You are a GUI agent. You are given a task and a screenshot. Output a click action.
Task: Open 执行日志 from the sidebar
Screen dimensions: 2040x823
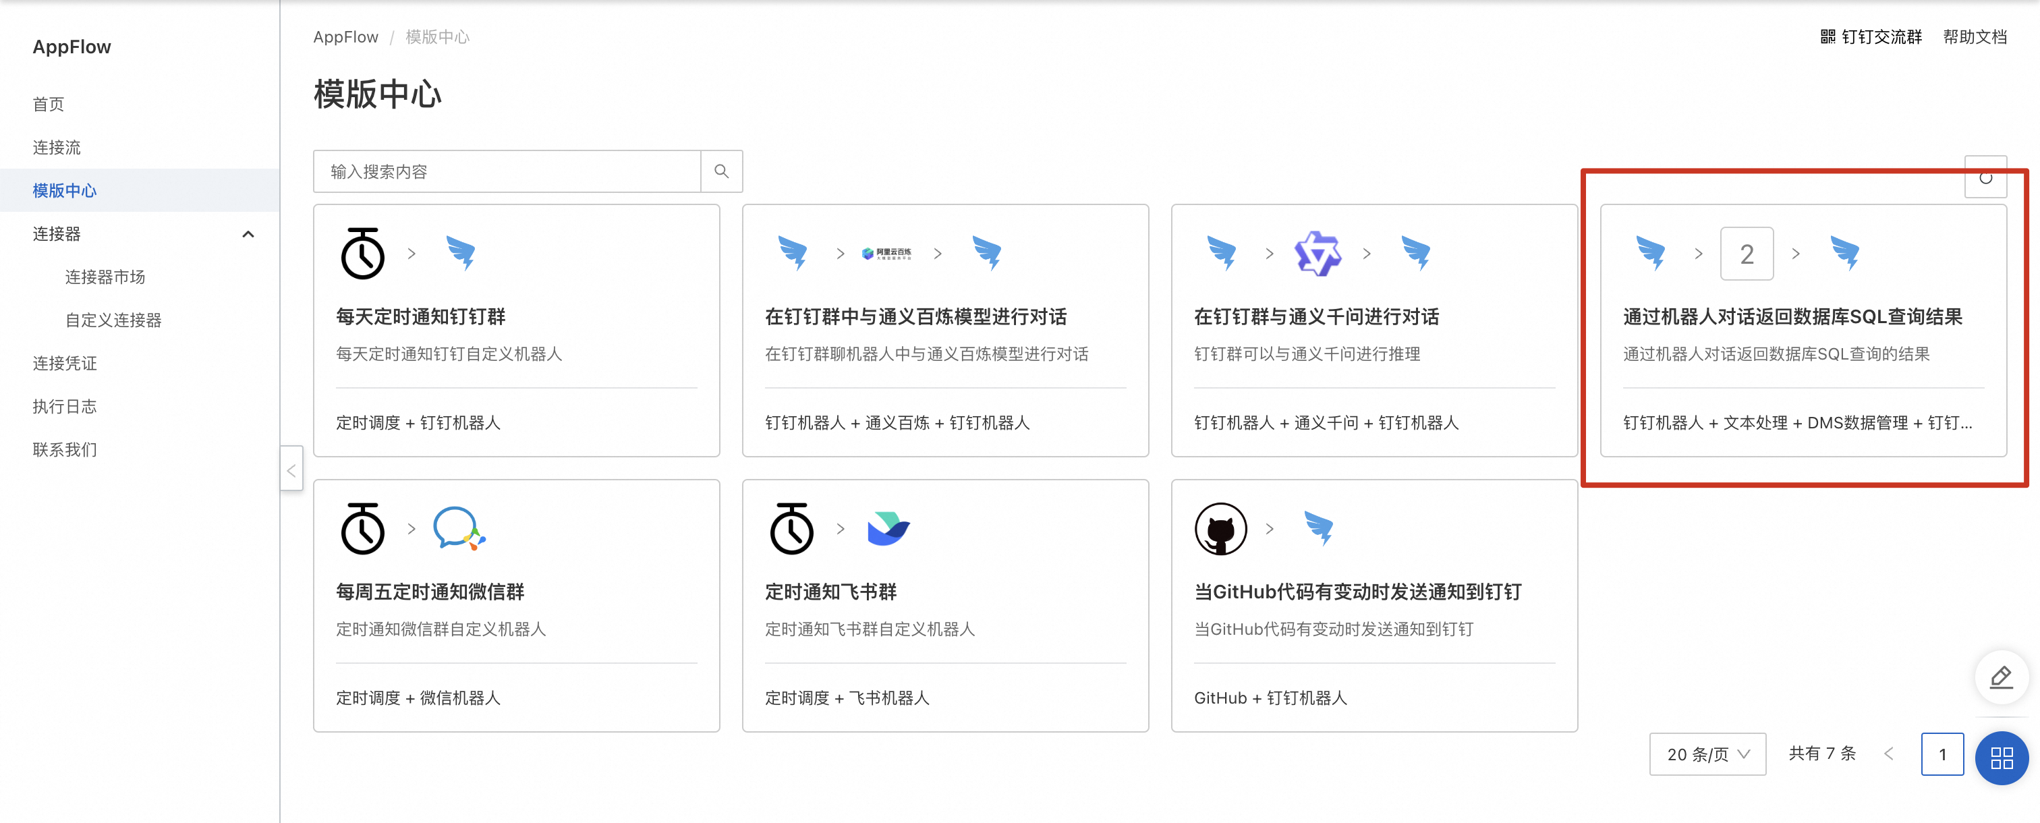pyautogui.click(x=64, y=405)
